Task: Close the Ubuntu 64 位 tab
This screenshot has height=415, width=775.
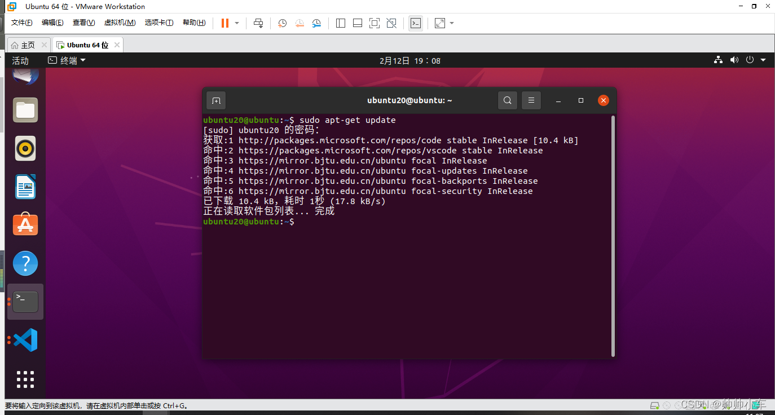Action: 117,45
